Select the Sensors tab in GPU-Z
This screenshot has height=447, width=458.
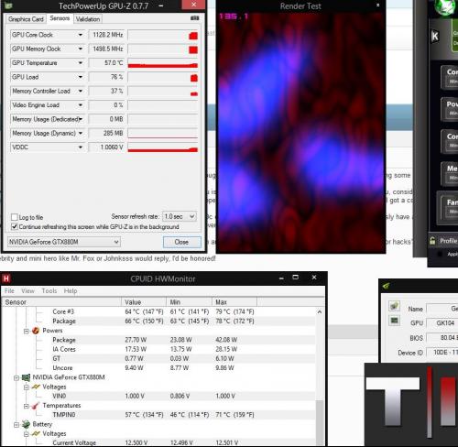pyautogui.click(x=60, y=18)
